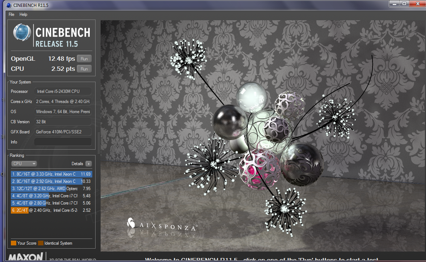The width and height of the screenshot is (426, 262).
Task: Click the Details label in Ranking
Action: point(77,164)
